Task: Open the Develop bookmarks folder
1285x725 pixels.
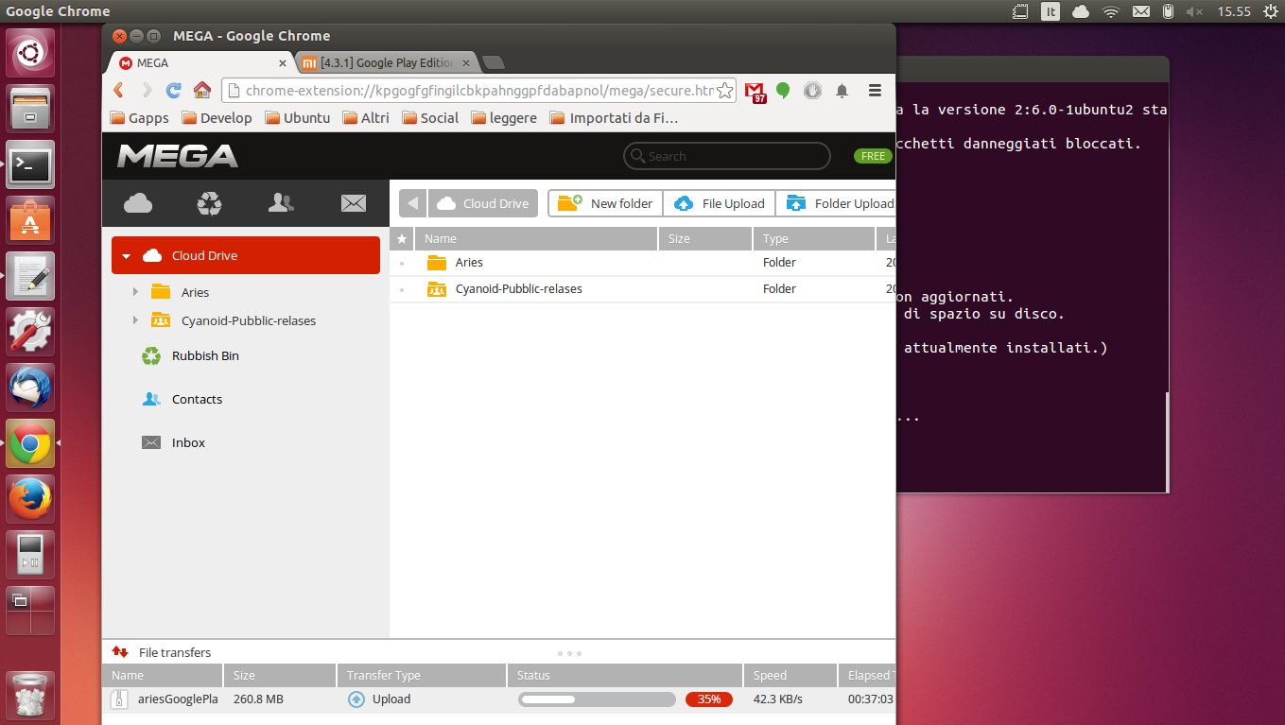Action: 217,118
